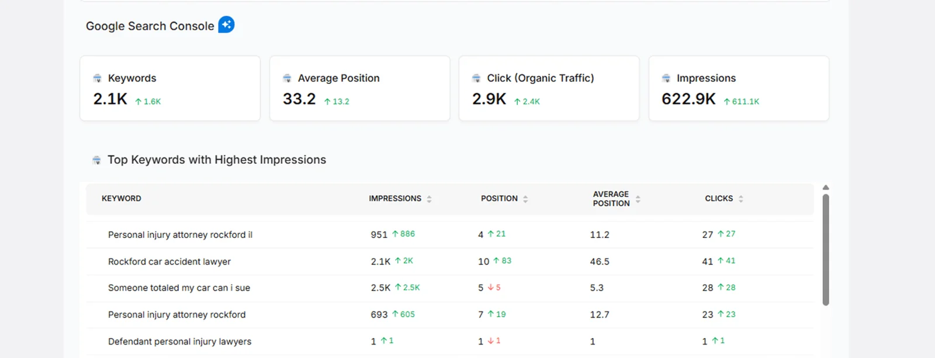Click the blue AI sparkle icon
This screenshot has height=358, width=935.
(x=226, y=25)
